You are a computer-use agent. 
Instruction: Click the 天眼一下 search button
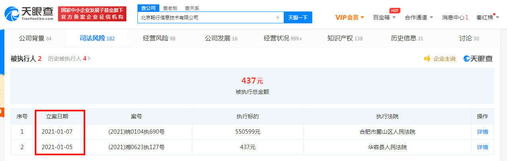[298, 17]
